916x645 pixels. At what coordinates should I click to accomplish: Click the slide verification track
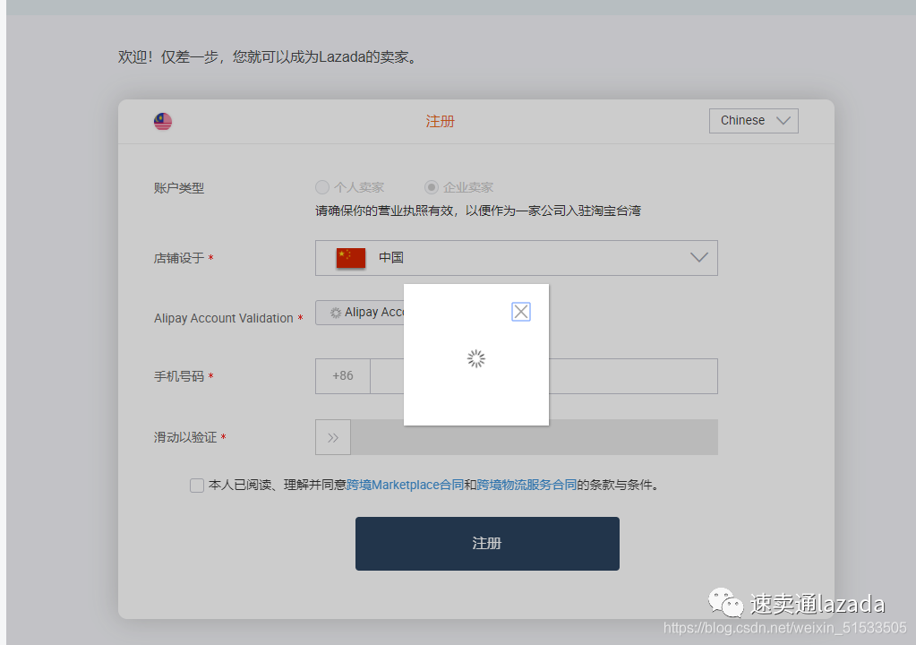click(534, 437)
